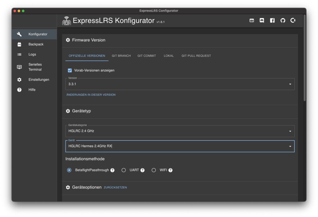This screenshot has height=217, width=318.
Task: Open Logs from the sidebar icon
Action: coord(19,54)
